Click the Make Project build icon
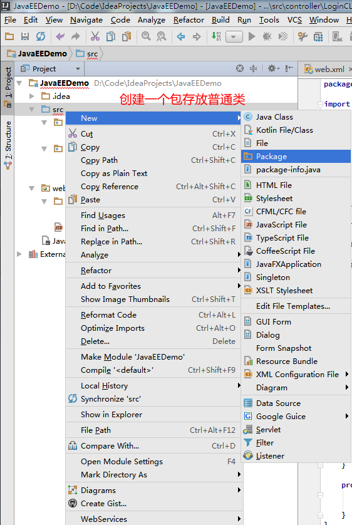The width and height of the screenshot is (352, 525). [216, 36]
